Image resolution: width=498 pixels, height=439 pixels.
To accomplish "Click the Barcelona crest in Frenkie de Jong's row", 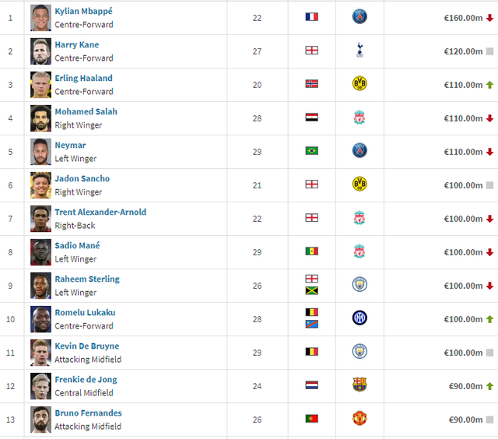I will (359, 385).
